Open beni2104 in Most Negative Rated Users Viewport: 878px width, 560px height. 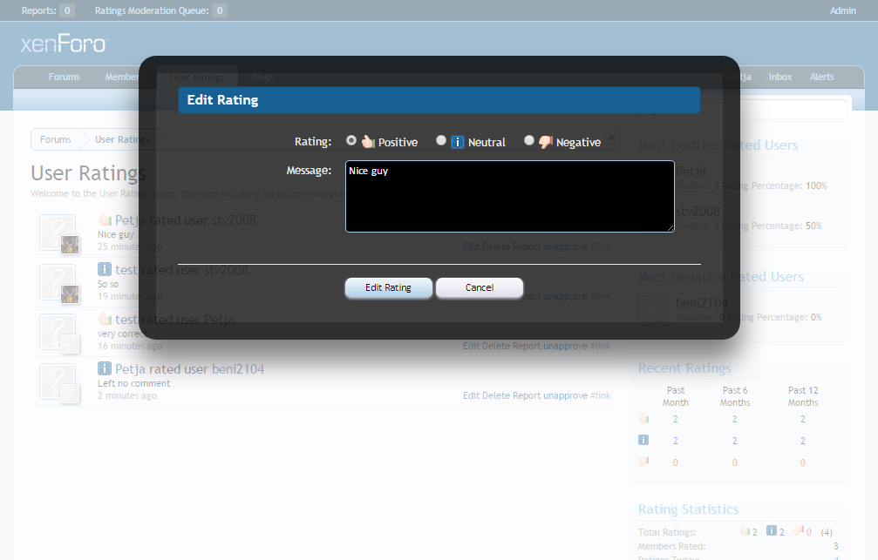(x=702, y=303)
